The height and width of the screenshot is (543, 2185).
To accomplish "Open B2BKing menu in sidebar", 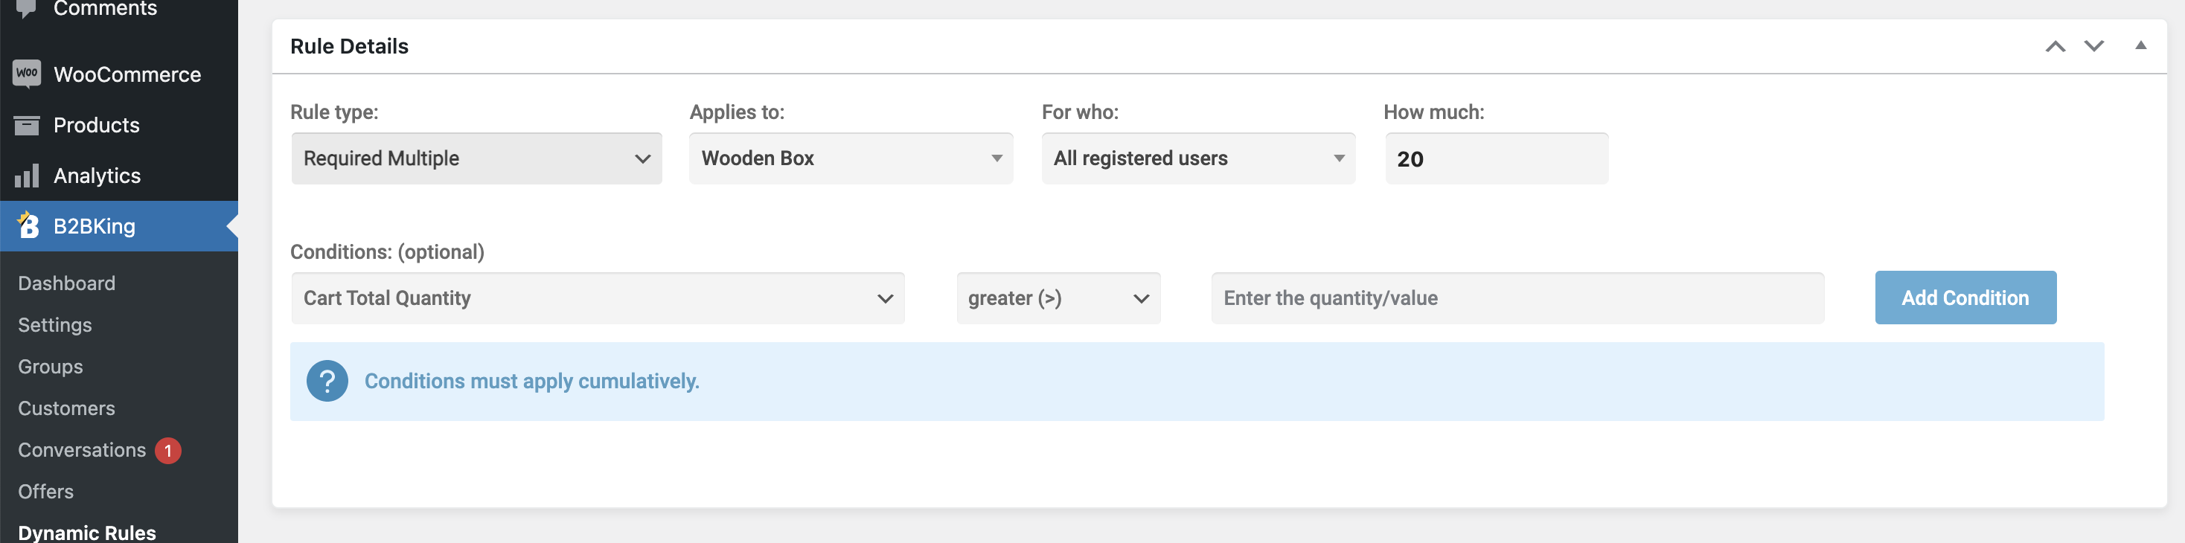I will tap(119, 225).
